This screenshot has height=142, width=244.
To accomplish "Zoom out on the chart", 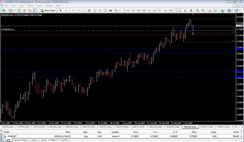I will (203, 11).
